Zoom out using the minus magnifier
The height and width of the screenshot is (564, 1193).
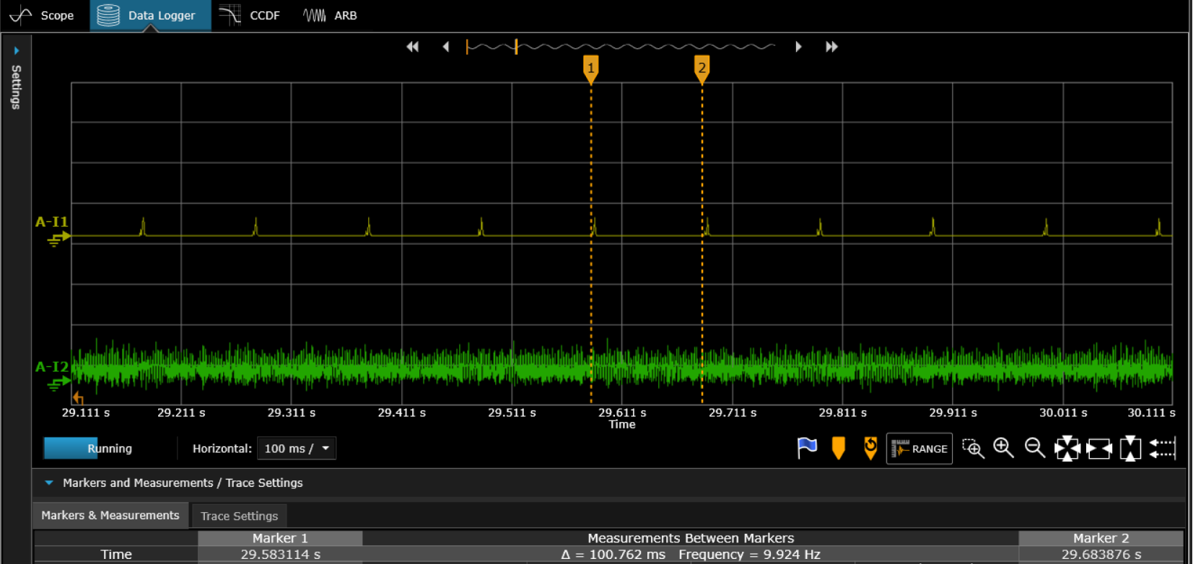(1035, 448)
